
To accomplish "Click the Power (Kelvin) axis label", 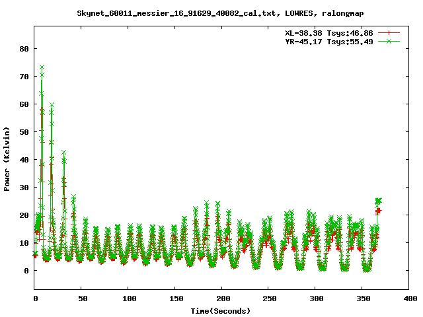I will (x=7, y=159).
